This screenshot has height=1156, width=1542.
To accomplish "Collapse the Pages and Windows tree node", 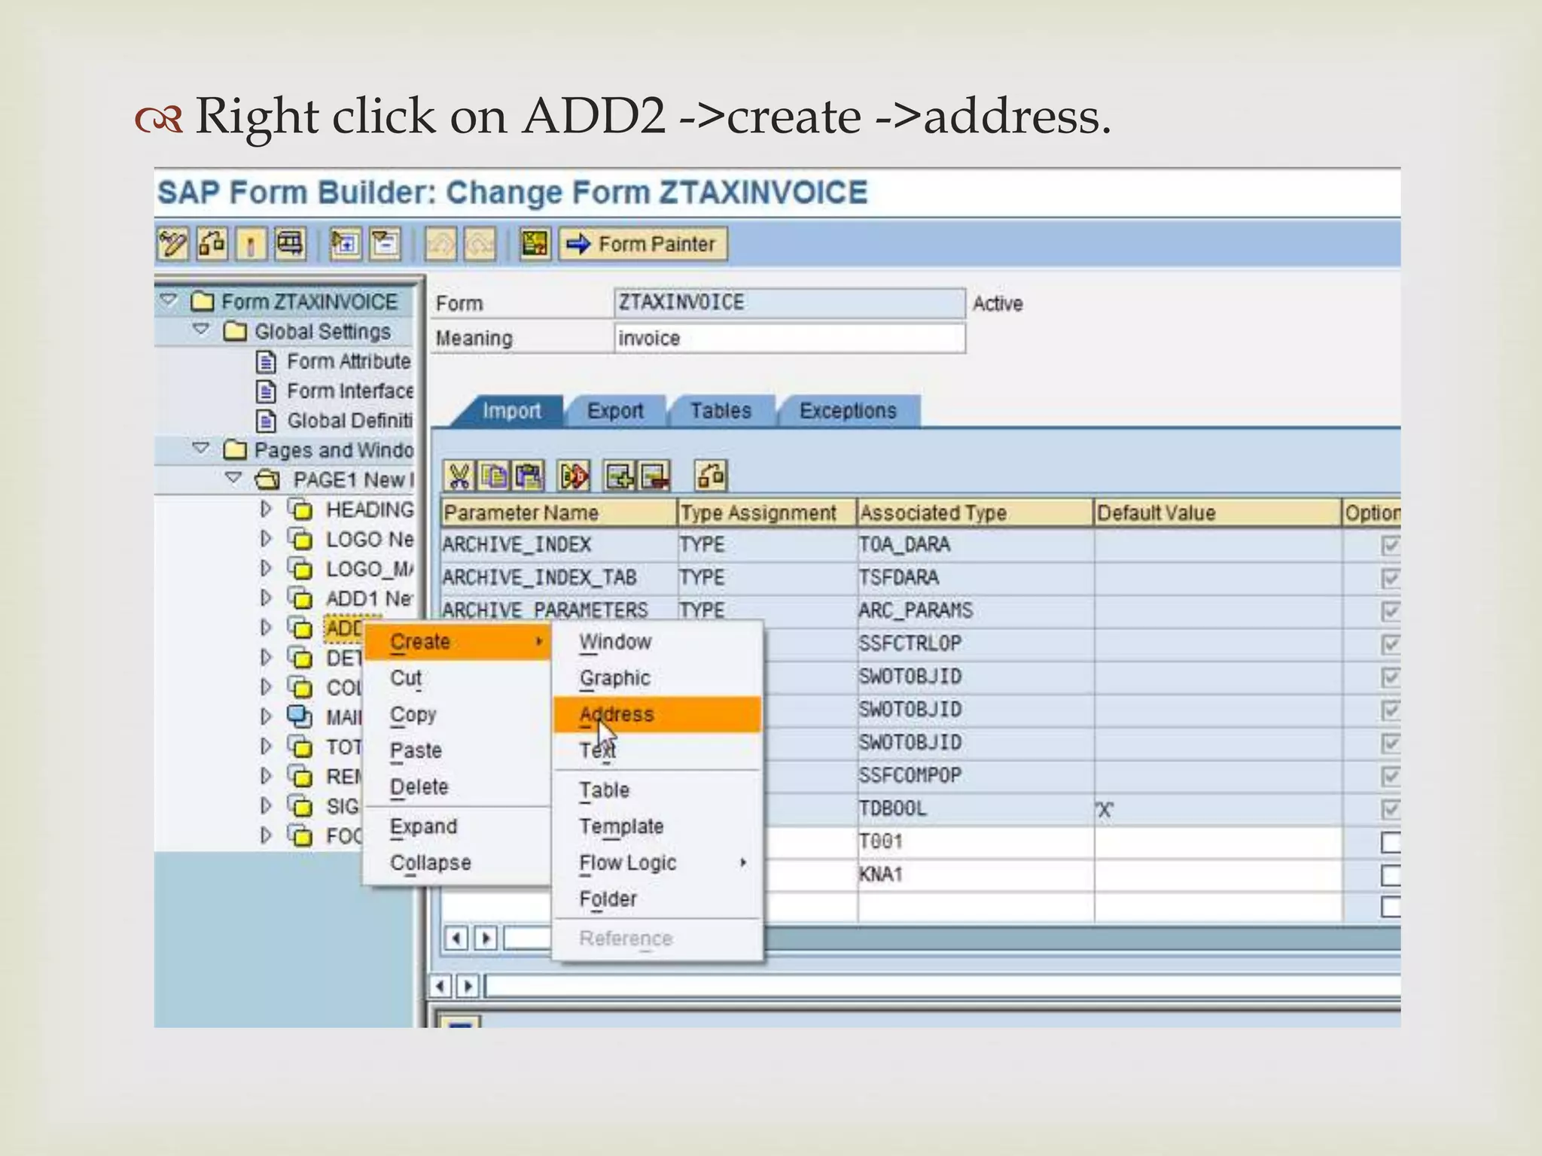I will pos(200,449).
